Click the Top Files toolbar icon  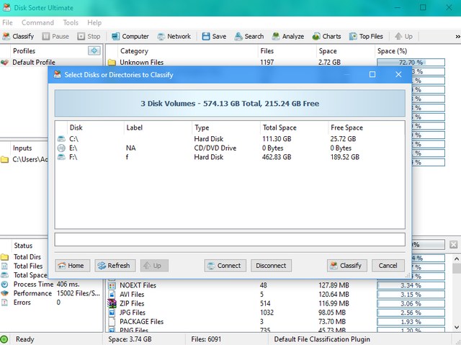tap(365, 36)
